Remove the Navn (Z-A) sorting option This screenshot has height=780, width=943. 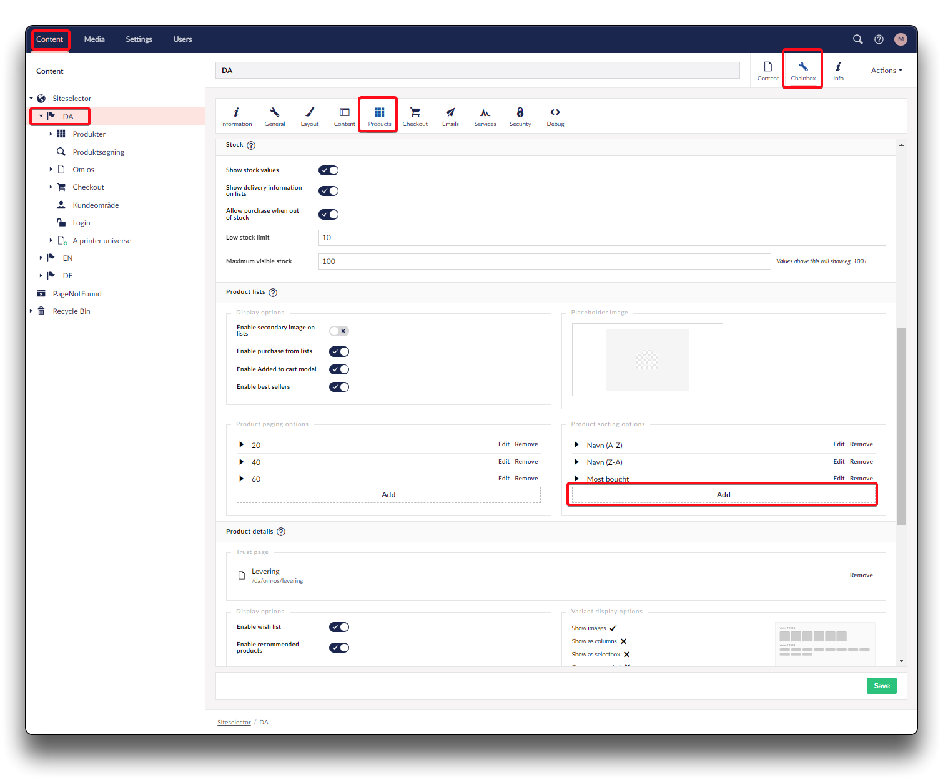point(861,462)
